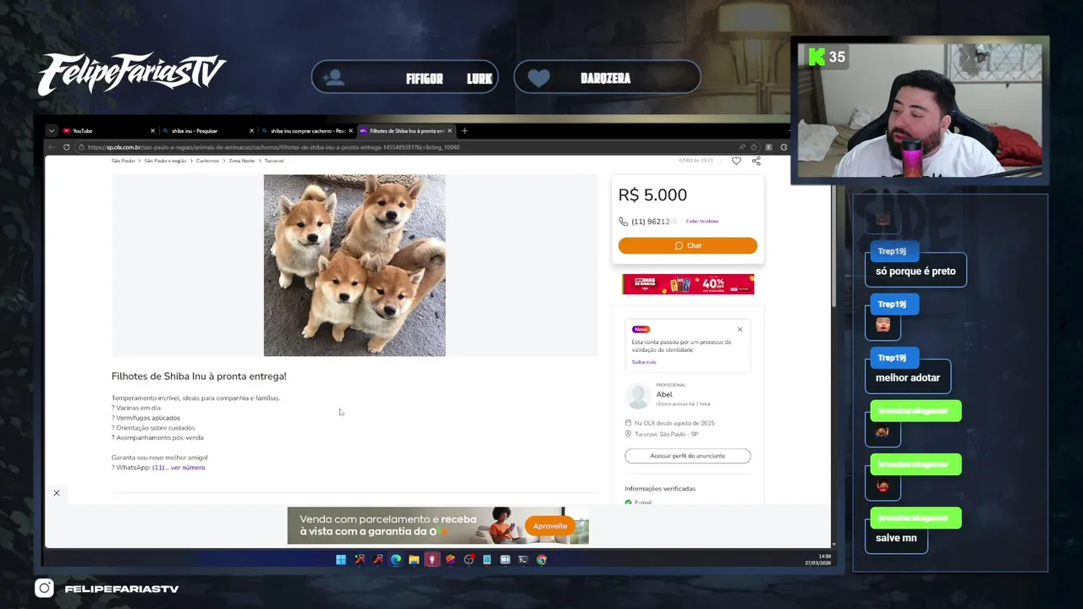1083x609 pixels.
Task: Click the Instagram icon beside FELIPEFARIASTV
Action: coord(44,589)
